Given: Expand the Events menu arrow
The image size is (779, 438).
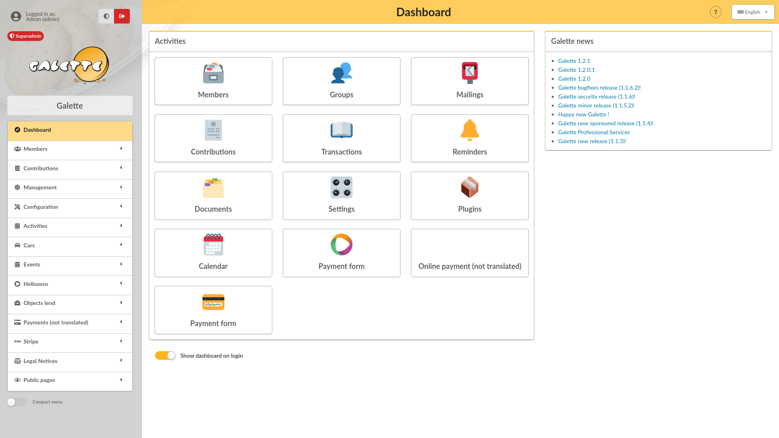Looking at the screenshot, I should [121, 264].
